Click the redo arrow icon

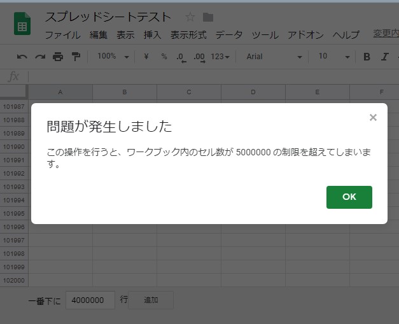[40, 57]
